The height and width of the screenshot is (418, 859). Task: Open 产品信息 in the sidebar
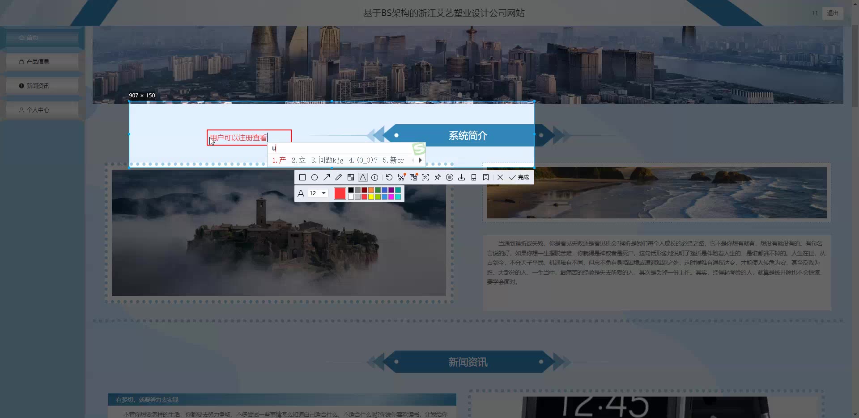42,62
